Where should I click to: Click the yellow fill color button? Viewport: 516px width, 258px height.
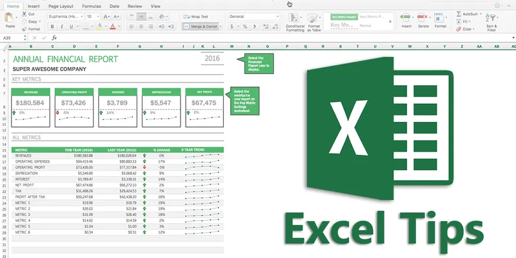(100, 26)
